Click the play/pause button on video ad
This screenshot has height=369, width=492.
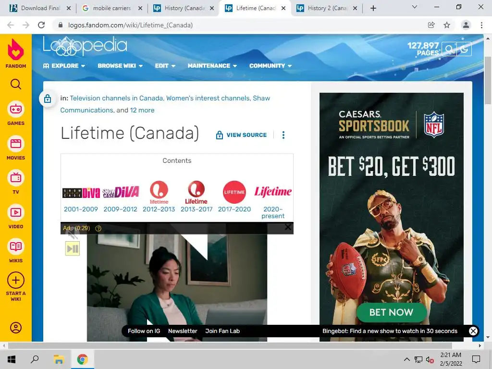73,248
